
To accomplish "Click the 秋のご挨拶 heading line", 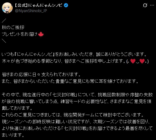I will pos(13,27).
